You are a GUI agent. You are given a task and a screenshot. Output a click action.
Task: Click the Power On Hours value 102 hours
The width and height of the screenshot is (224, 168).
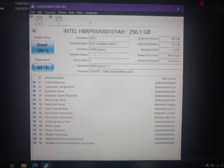coord(170,61)
